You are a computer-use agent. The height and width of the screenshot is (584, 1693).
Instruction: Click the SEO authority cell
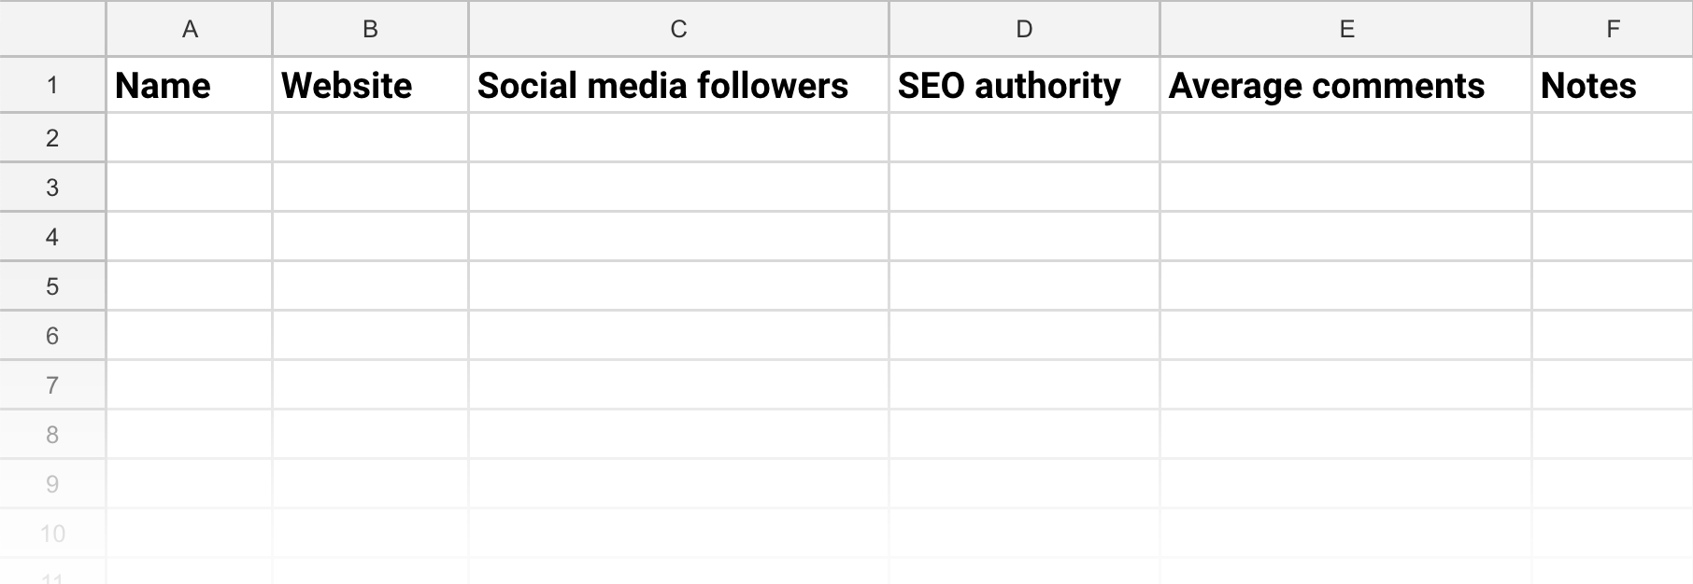click(x=1024, y=85)
